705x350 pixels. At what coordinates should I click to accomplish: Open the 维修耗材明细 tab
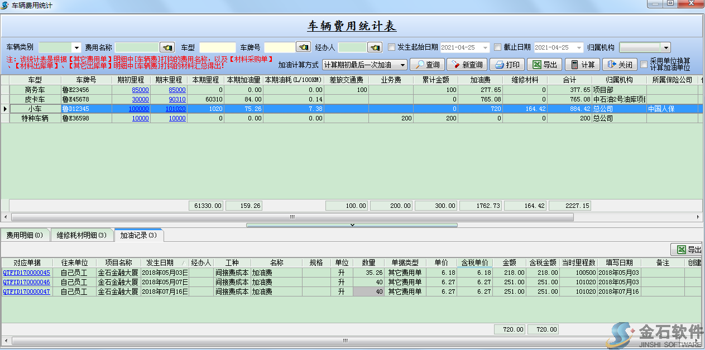[81, 235]
